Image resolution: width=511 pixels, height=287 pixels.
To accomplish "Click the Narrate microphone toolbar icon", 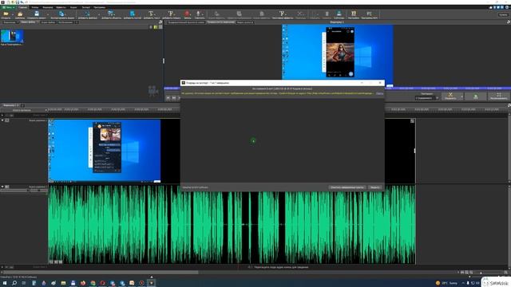I will [199, 14].
